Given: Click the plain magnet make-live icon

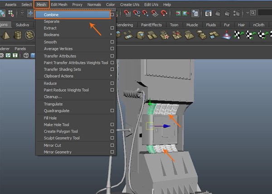Looking at the screenshot, I should 164,13.
